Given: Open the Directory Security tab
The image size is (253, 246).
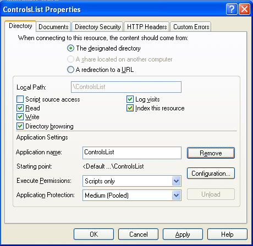Looking at the screenshot, I should tap(97, 27).
